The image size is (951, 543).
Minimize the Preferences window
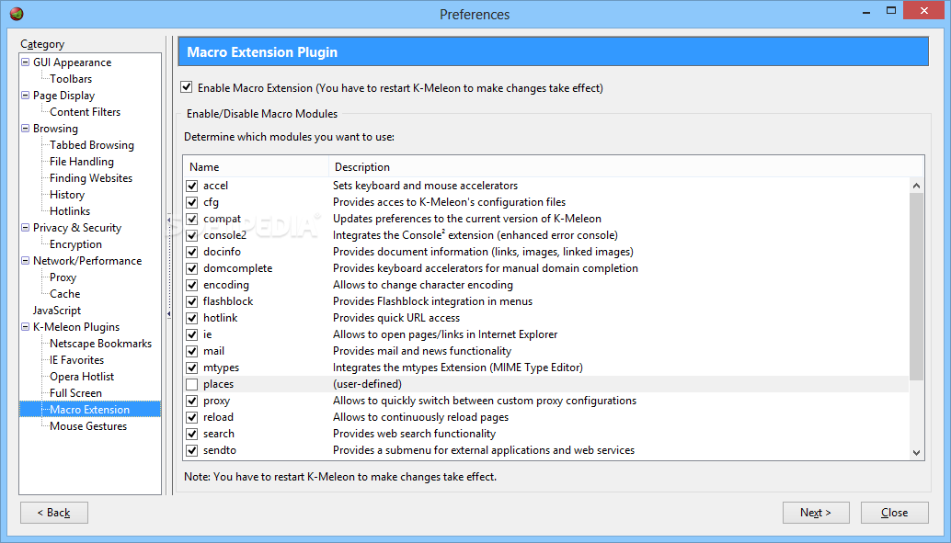[864, 10]
